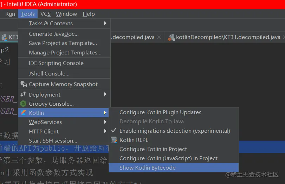Close the open Tools menu
Image resolution: width=285 pixels, height=184 pixels.
coord(28,14)
